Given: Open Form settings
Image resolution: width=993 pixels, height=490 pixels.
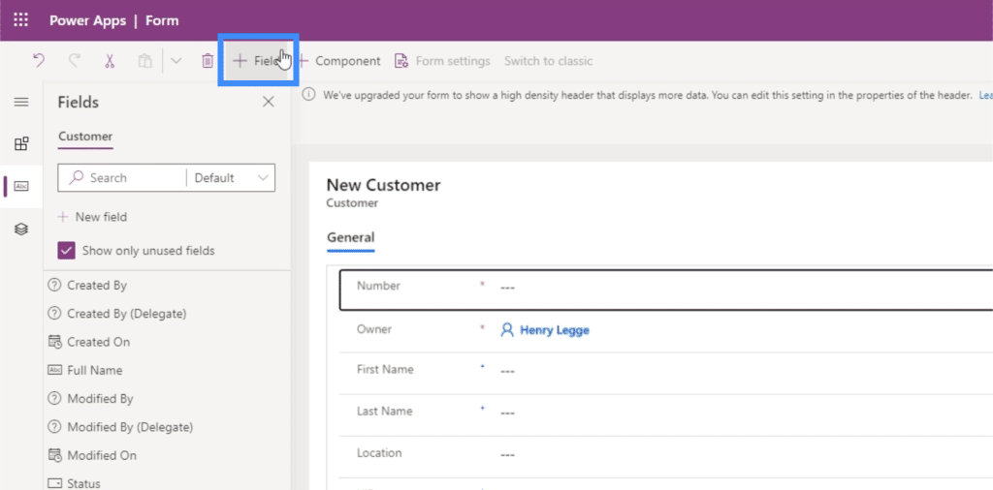Looking at the screenshot, I should point(442,61).
